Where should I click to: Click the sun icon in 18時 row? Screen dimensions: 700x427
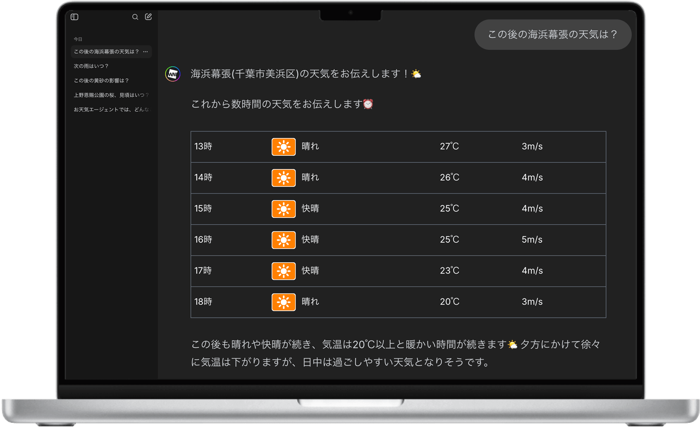tap(283, 302)
